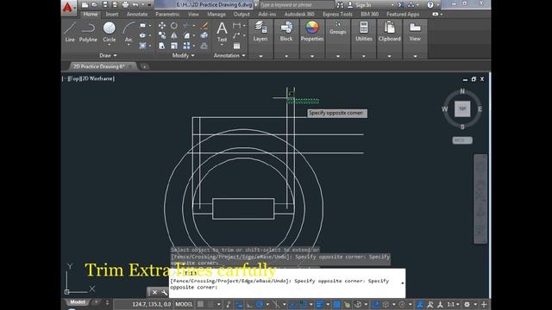Select the Circle tool

coord(110,31)
